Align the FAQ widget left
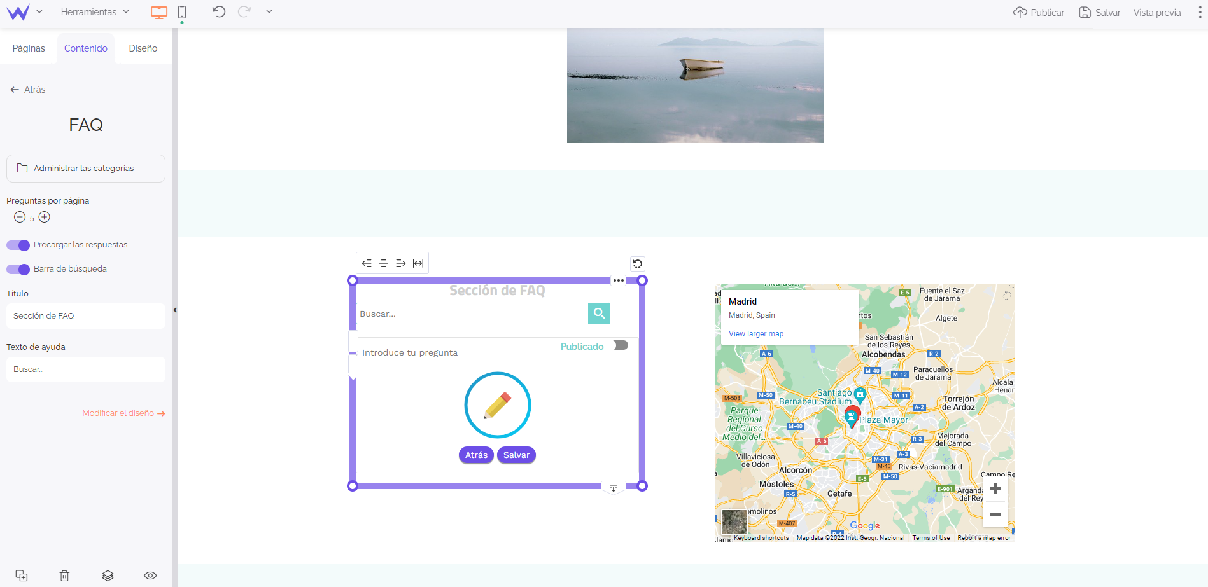 click(367, 263)
